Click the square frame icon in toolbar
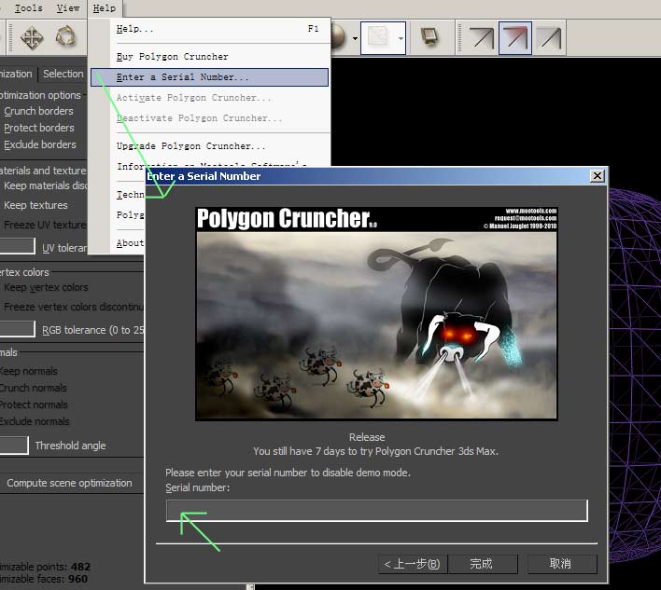661x590 pixels. click(429, 37)
